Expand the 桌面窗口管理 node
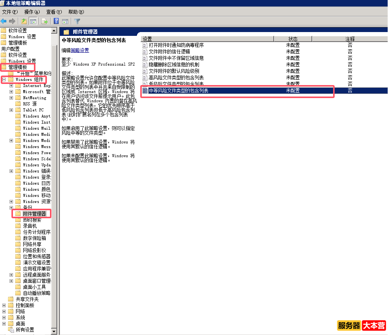 point(11,281)
